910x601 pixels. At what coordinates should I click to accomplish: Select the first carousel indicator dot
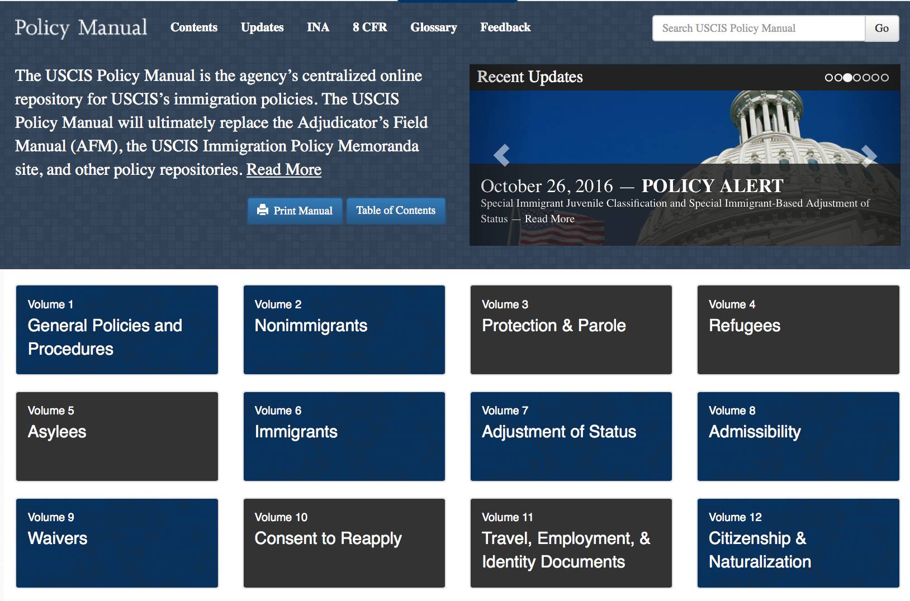(x=829, y=78)
